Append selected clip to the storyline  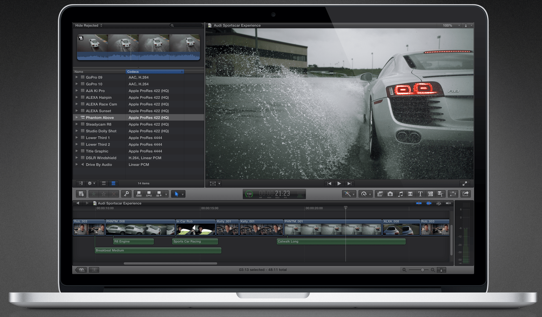click(x=159, y=194)
